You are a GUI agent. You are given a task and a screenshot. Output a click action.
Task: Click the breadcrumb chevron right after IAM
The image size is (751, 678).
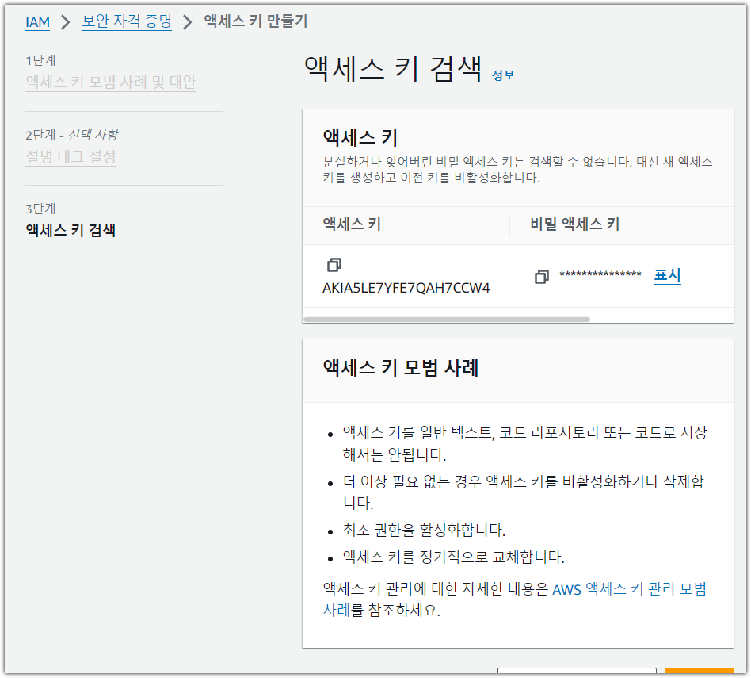66,22
